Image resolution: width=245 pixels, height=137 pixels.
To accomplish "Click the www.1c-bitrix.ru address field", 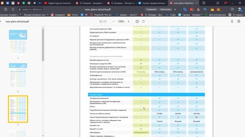I will tap(32, 10).
